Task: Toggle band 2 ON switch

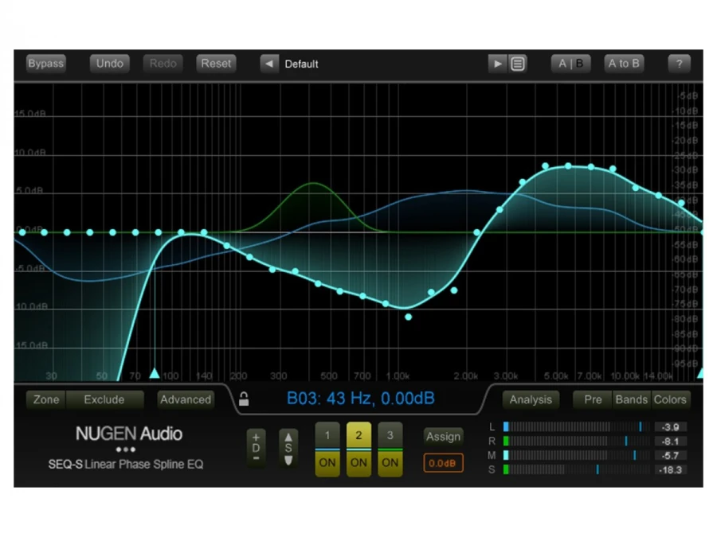Action: [358, 463]
